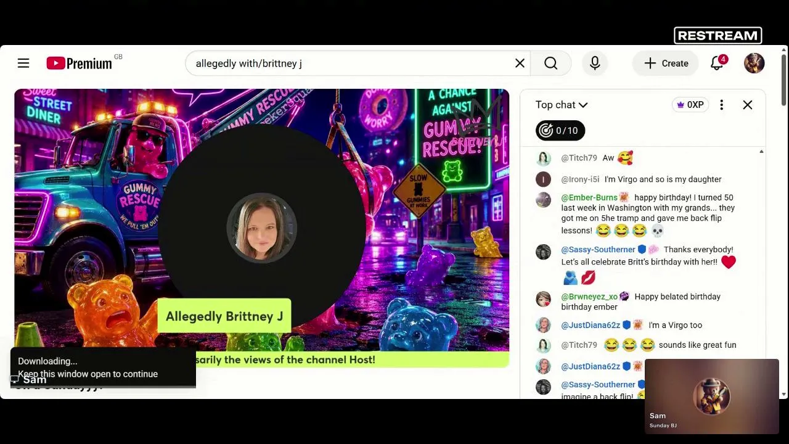Open @Irony-i5i chat author avatar
This screenshot has height=444, width=789.
[x=543, y=179]
